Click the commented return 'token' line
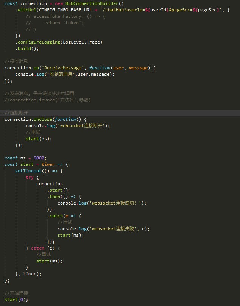 pos(55,23)
